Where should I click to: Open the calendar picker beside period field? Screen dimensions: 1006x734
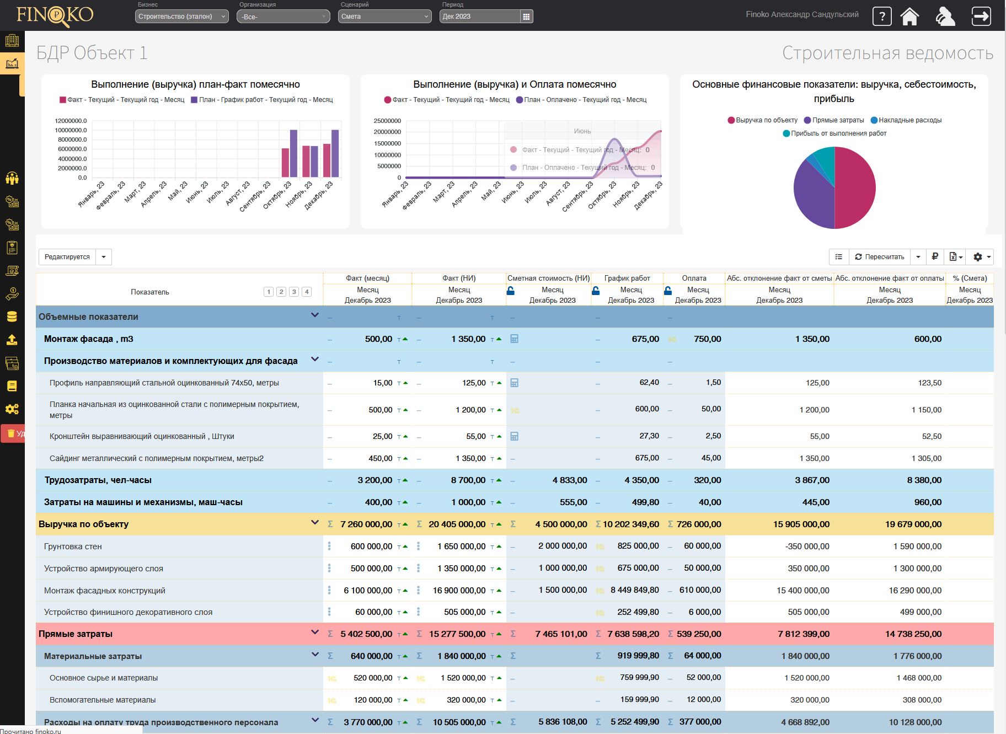coord(526,17)
